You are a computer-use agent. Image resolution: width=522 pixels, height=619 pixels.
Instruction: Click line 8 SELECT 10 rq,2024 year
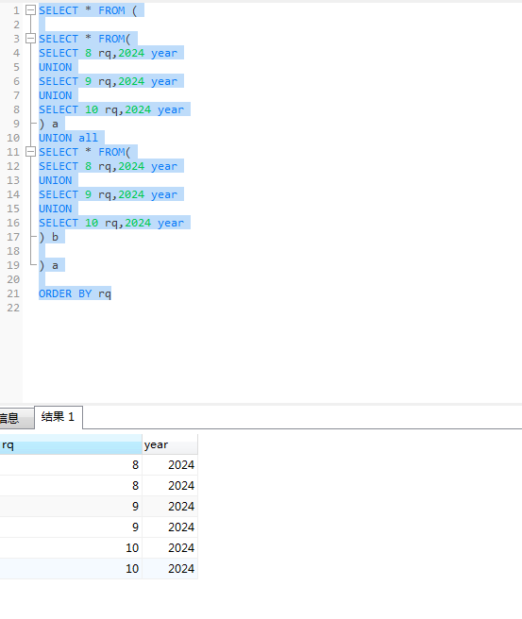[x=111, y=109]
